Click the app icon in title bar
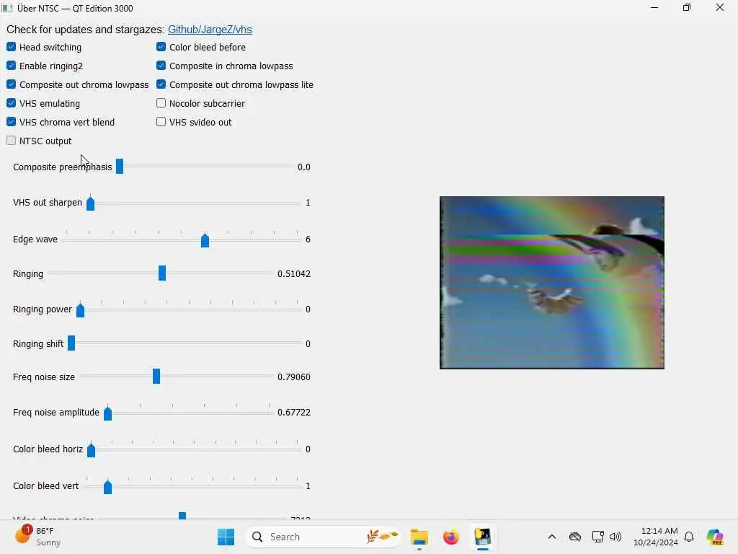This screenshot has width=738, height=554. point(7,8)
